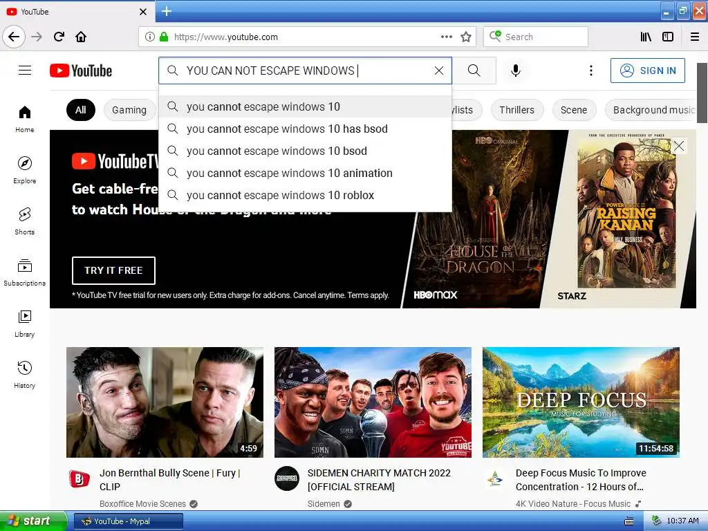Open Explore in YouTube sidebar

tap(25, 170)
